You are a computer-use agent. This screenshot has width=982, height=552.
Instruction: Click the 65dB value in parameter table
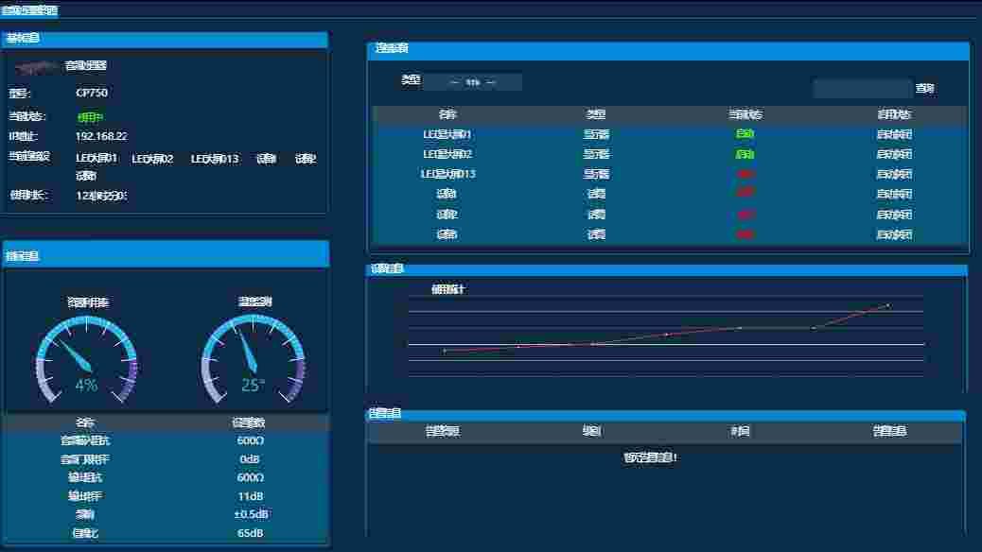coord(251,533)
